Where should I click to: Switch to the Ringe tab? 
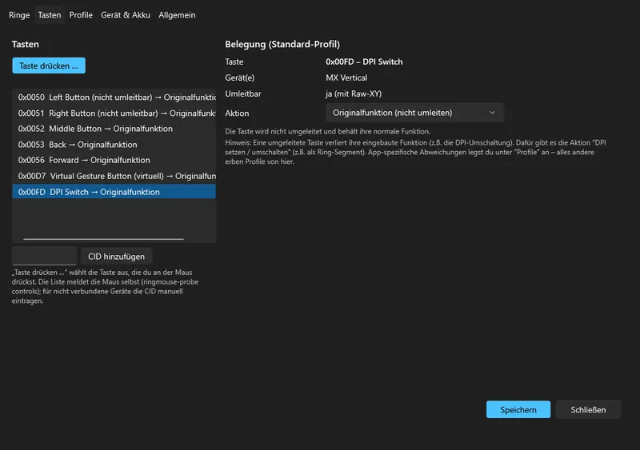(x=19, y=15)
